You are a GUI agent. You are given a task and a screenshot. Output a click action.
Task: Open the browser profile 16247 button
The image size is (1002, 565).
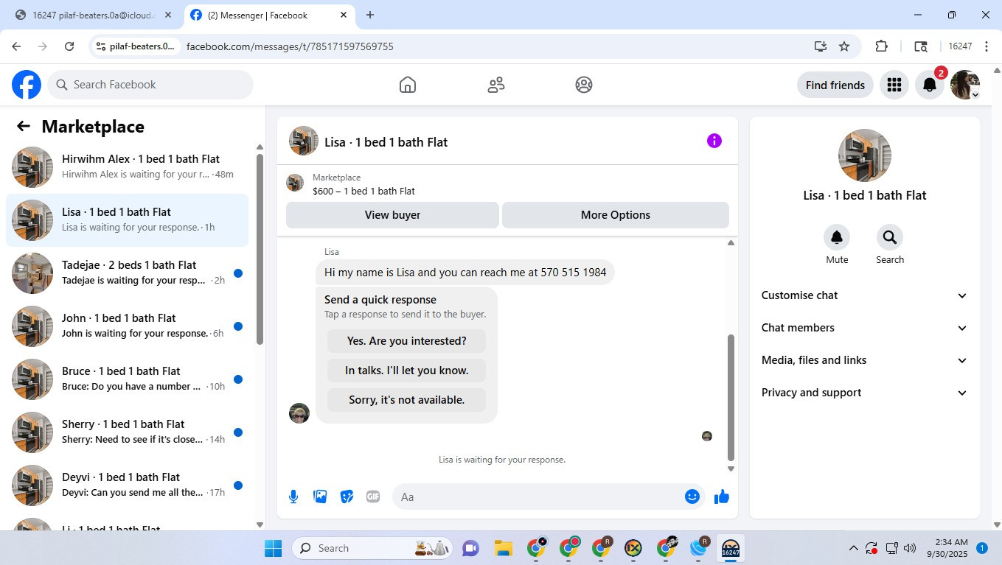click(960, 46)
